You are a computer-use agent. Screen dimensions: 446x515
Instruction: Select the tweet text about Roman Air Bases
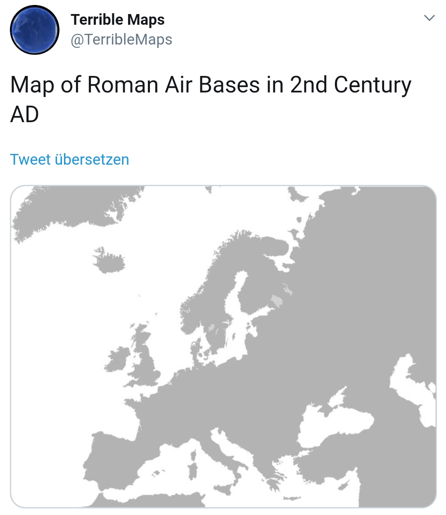point(211,99)
